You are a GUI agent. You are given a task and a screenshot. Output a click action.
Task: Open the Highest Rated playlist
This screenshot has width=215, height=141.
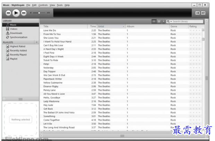[x=20, y=47]
